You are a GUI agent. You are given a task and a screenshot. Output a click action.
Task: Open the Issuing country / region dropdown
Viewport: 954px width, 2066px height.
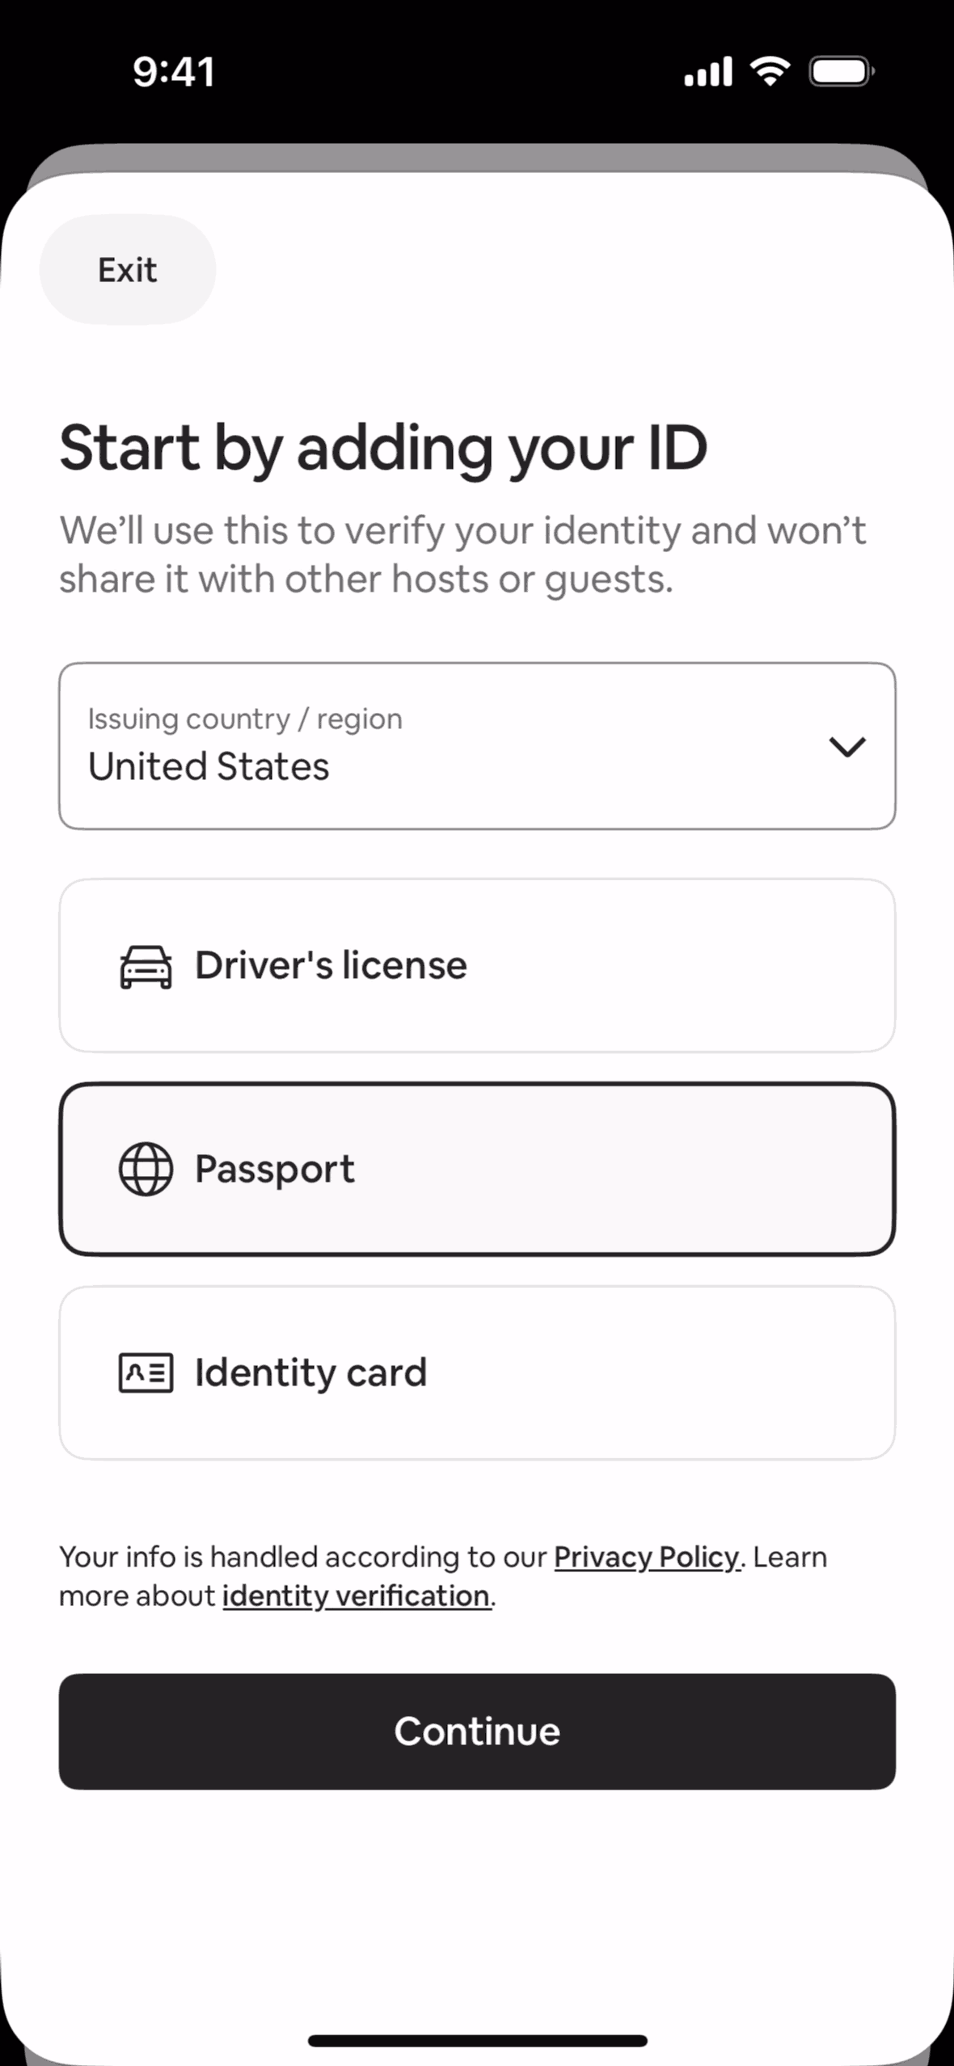pyautogui.click(x=477, y=745)
